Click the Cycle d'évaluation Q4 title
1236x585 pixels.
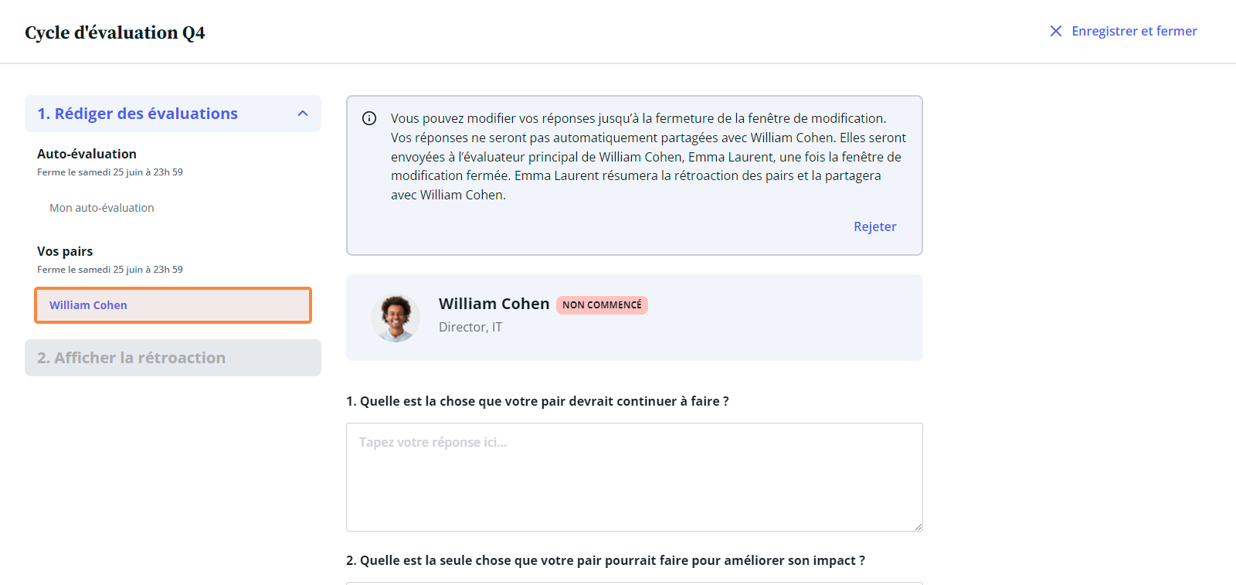coord(114,32)
